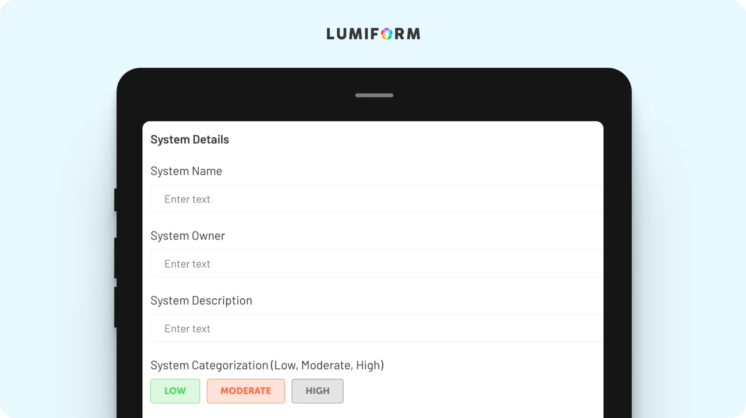This screenshot has height=418, width=746.
Task: Click the System Description label
Action: [x=201, y=301]
